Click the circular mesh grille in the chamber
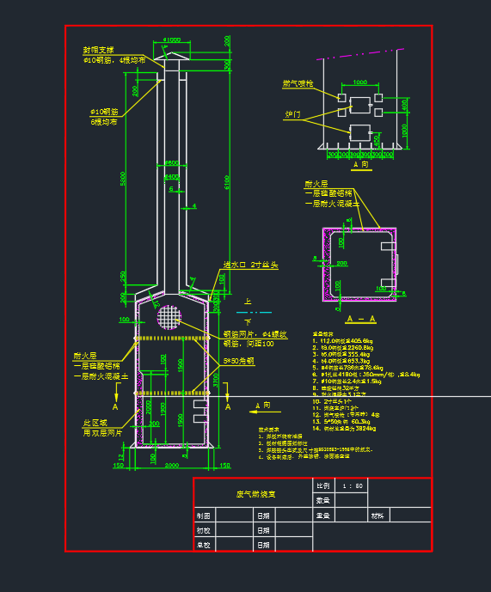 click(x=169, y=317)
